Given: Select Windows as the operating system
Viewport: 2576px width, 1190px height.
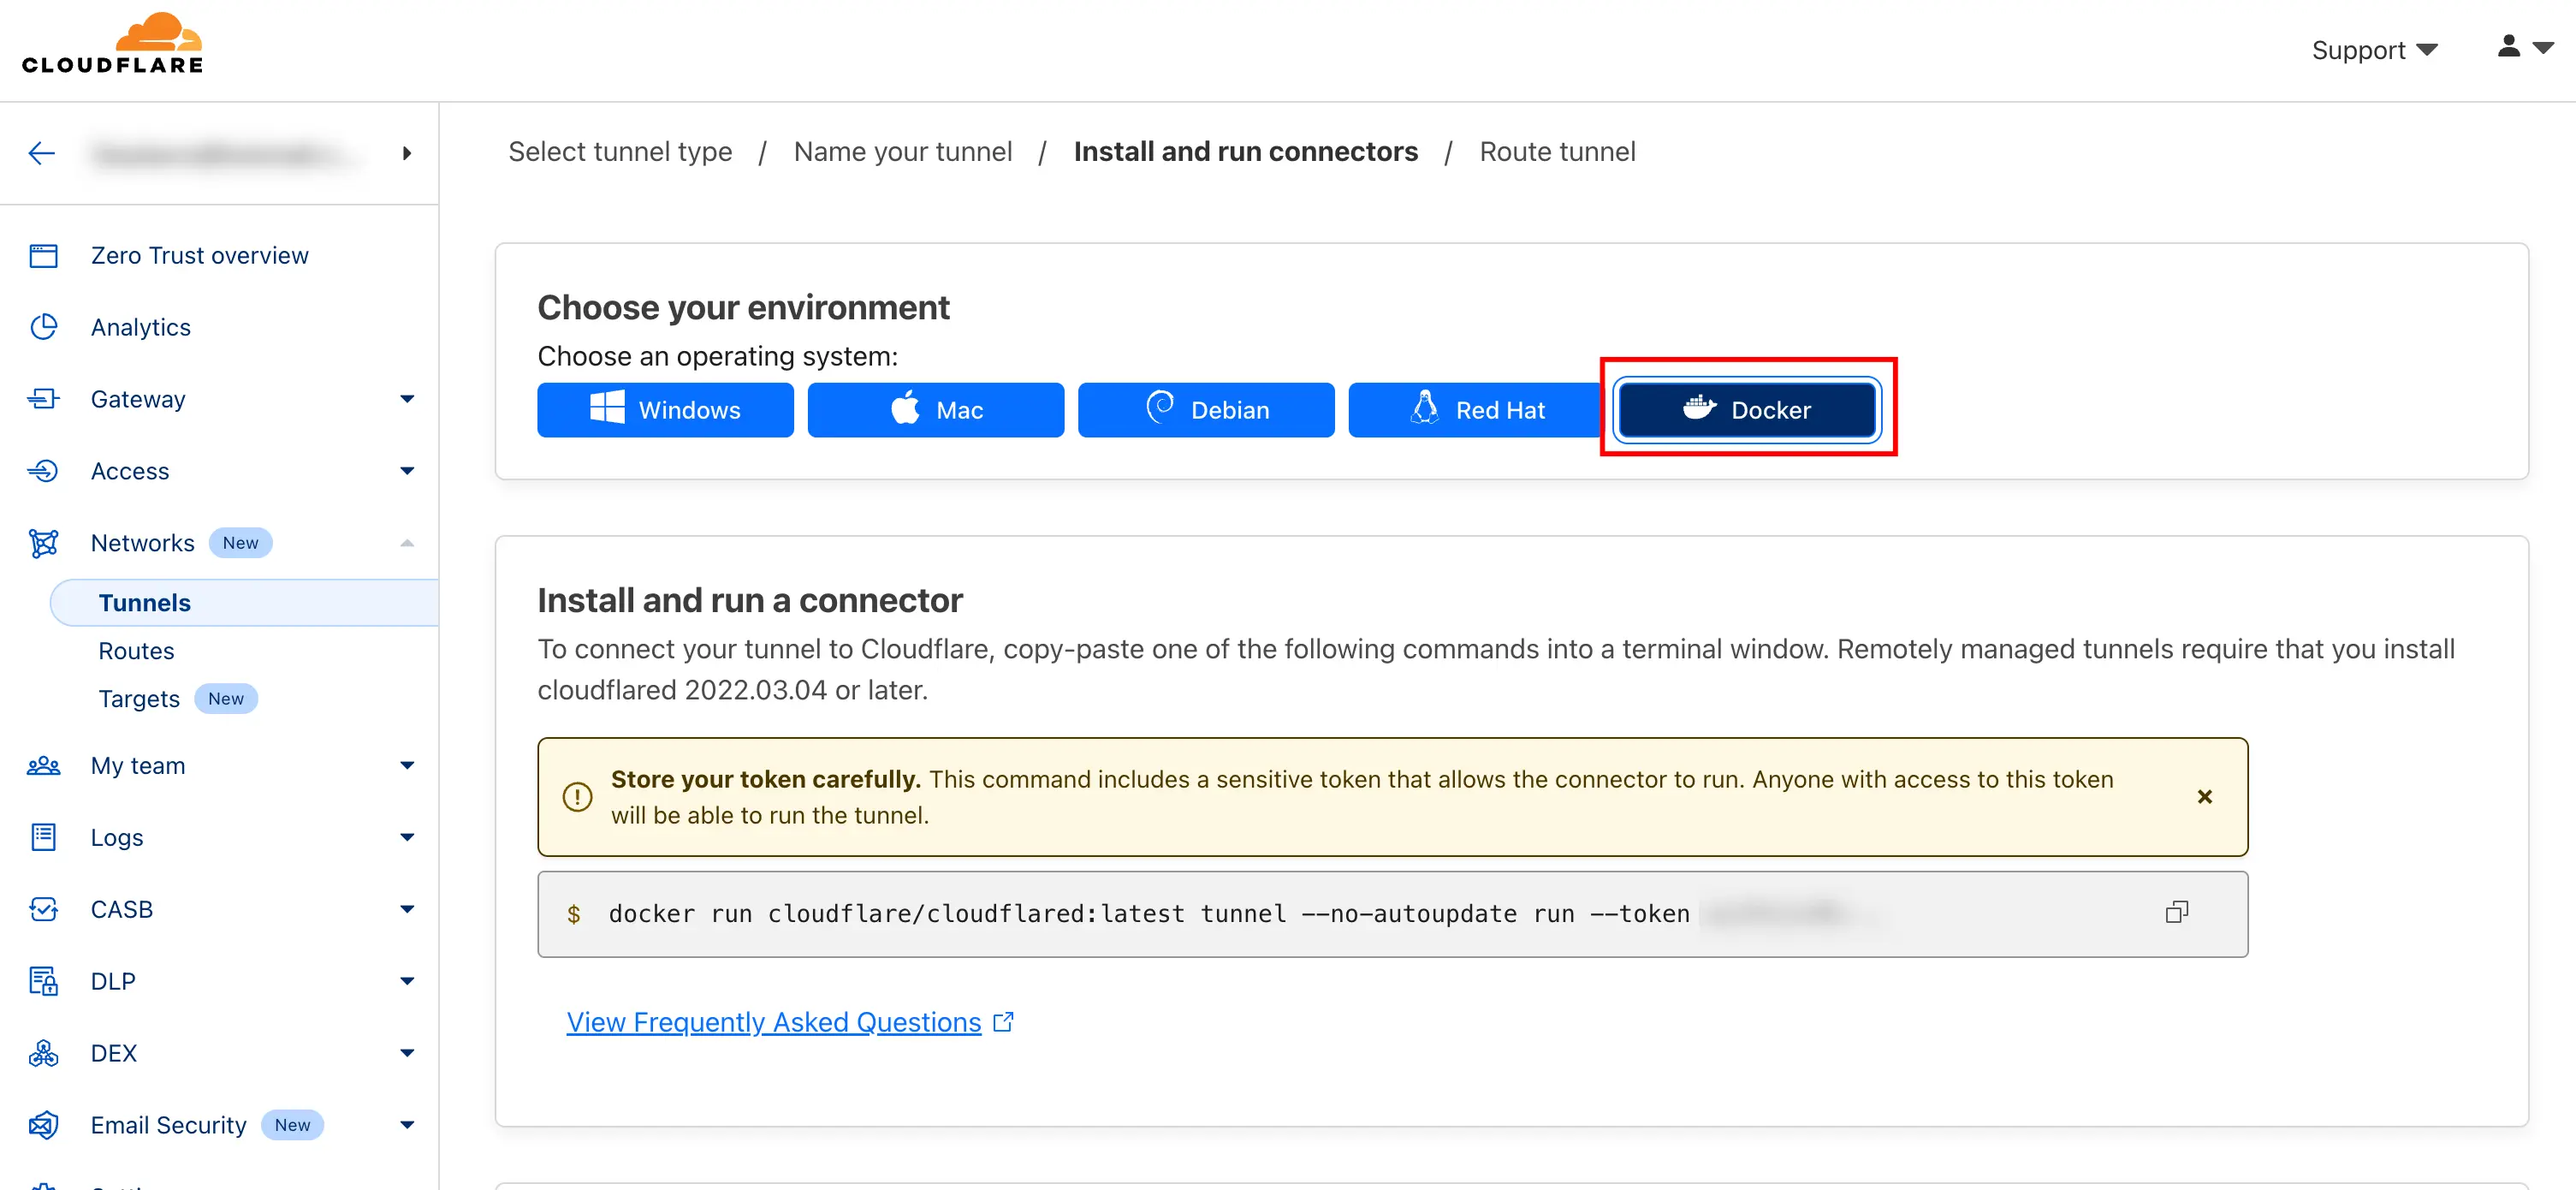Looking at the screenshot, I should point(665,410).
